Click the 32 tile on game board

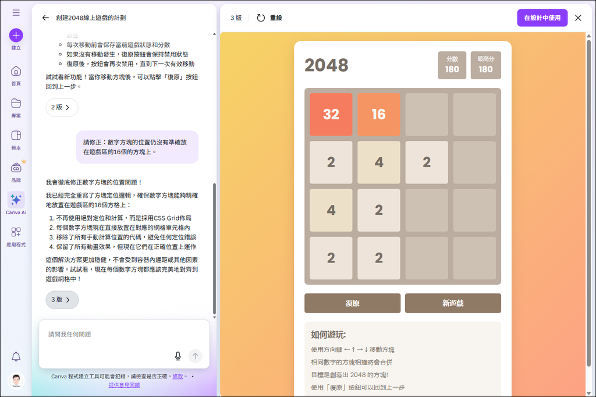click(331, 115)
